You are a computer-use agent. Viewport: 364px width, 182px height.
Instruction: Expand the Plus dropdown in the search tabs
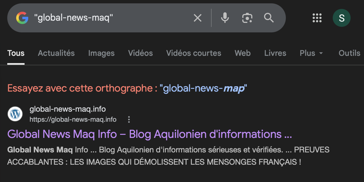311,53
